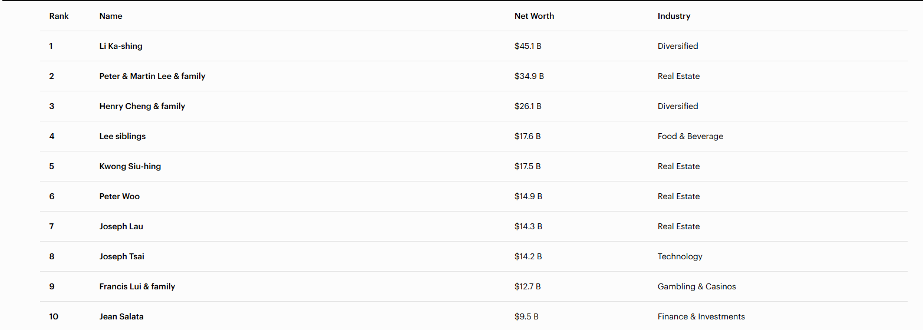Sort by the Name column header
This screenshot has height=330, width=923.
coord(111,16)
